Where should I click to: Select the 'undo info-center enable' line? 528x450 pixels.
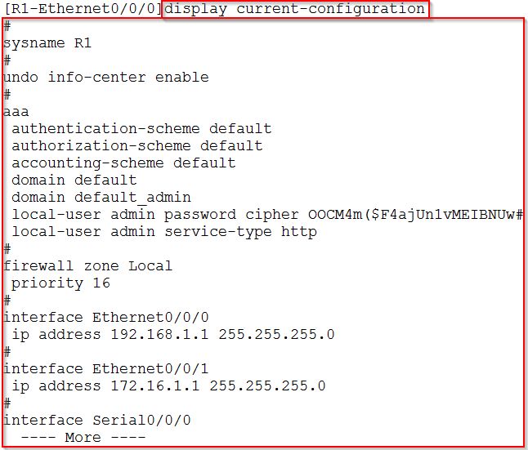[105, 78]
